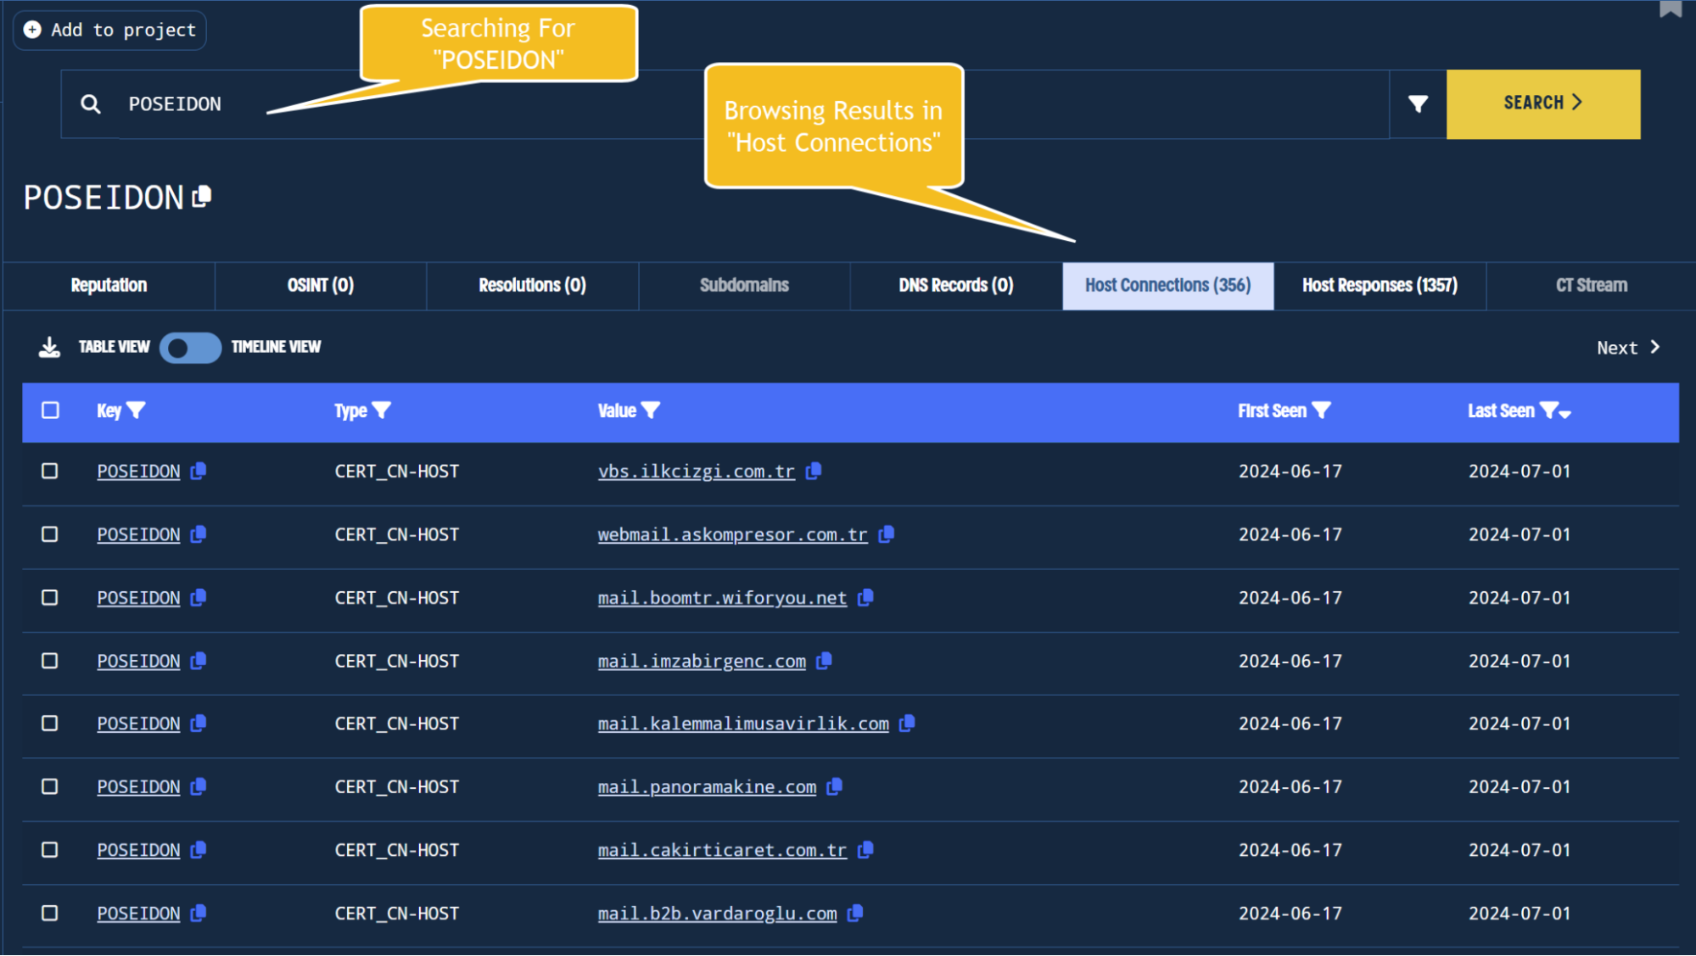Select the mail.b2b.vardaroglu.com row checkbox

(x=50, y=914)
